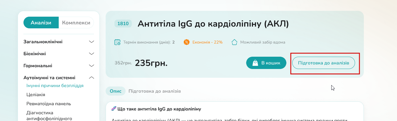
Task: Click the calendar icon beside Термін виконання
Action: [117, 42]
